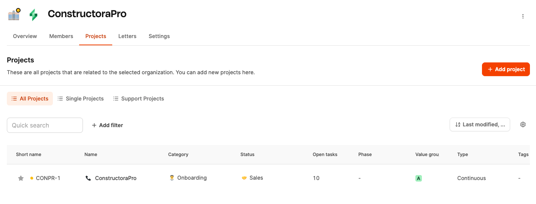Open the CONPR-1 short name link

[48, 178]
